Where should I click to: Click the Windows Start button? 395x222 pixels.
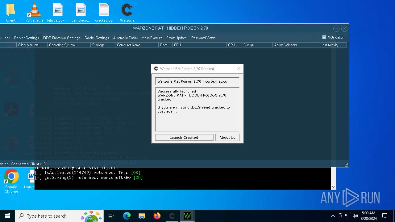(7, 216)
